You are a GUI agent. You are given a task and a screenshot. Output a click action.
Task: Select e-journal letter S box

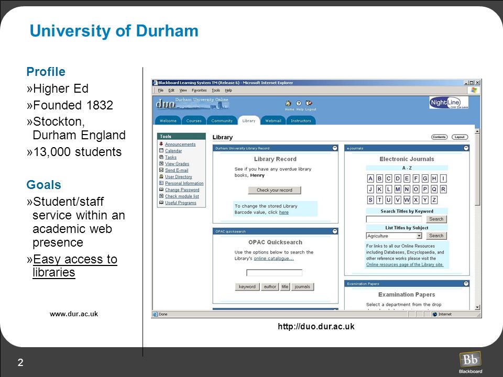(x=370, y=200)
